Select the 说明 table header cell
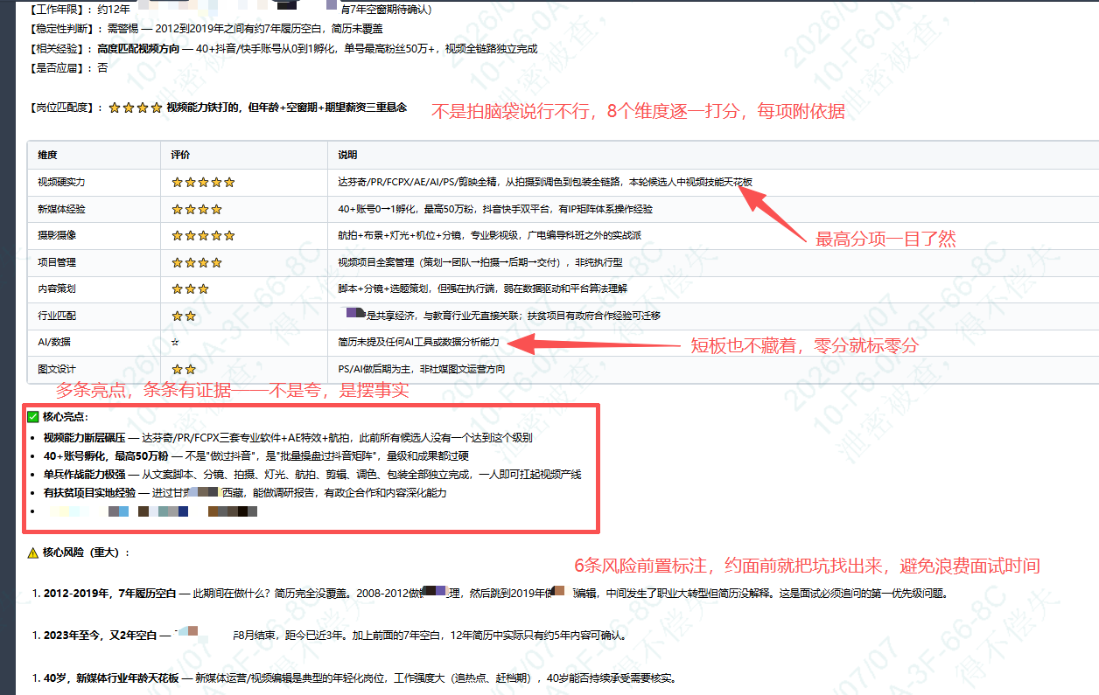Viewport: 1099px width, 695px height. 713,155
